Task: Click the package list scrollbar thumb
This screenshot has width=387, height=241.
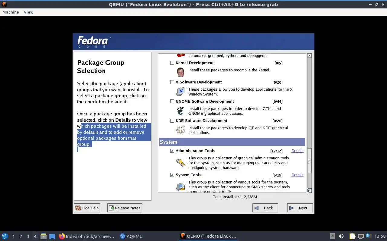Action: (309, 161)
